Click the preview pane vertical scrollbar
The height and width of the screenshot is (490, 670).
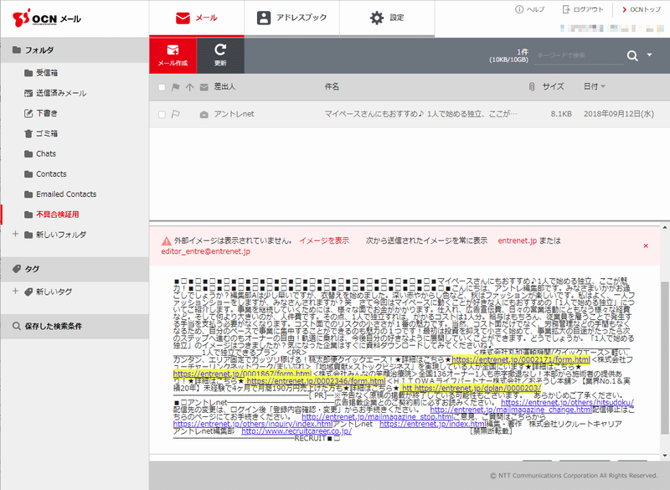point(665,358)
